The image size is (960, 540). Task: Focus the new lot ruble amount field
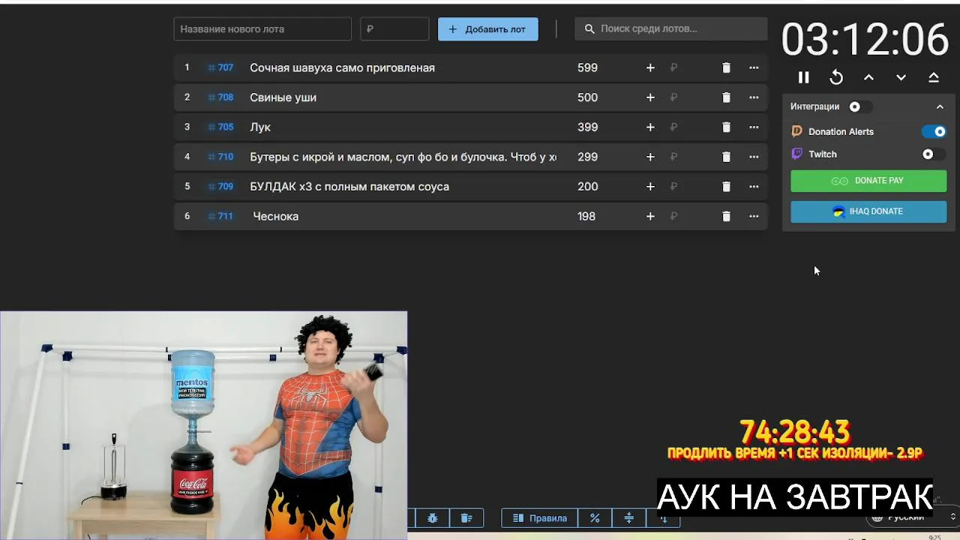point(394,29)
